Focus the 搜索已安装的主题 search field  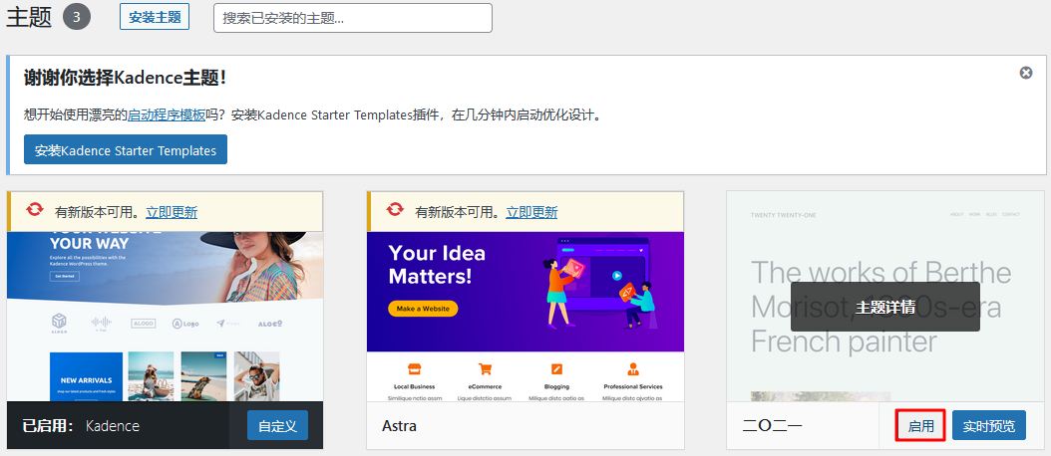353,18
